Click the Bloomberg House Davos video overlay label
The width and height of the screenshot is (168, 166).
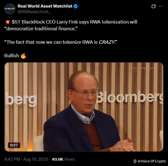pyautogui.click(x=142, y=69)
